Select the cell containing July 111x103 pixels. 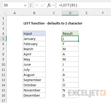tap(34, 70)
